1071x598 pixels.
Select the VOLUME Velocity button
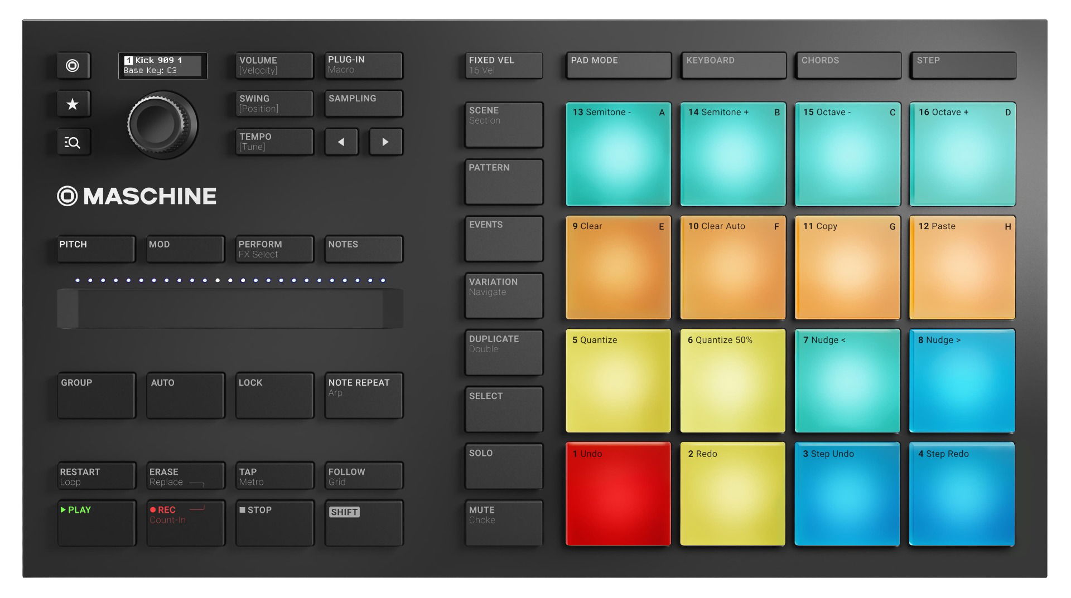pyautogui.click(x=274, y=66)
